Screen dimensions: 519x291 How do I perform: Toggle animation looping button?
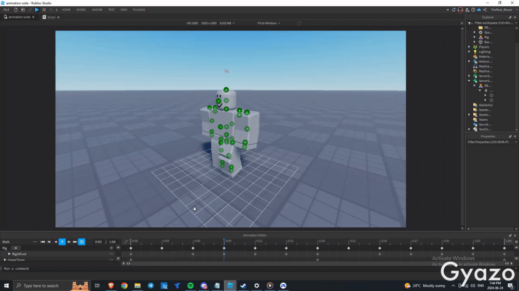tap(82, 242)
